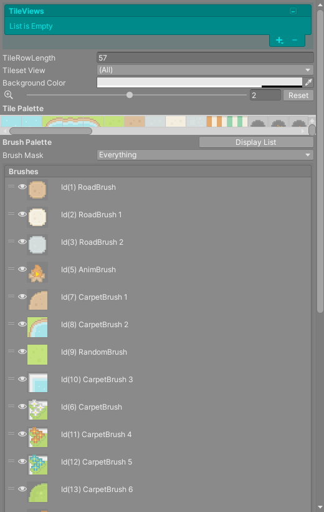
Task: Click the Brushes list header
Action: point(158,172)
